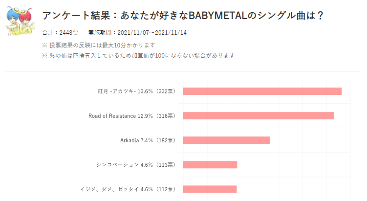Click the Road of Resistance bar
367x201 pixels.
tap(258, 116)
